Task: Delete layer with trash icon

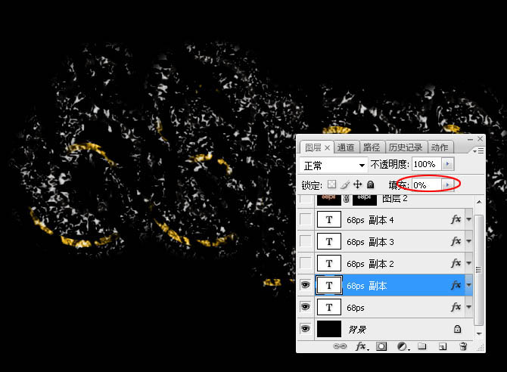Action: coord(463,346)
